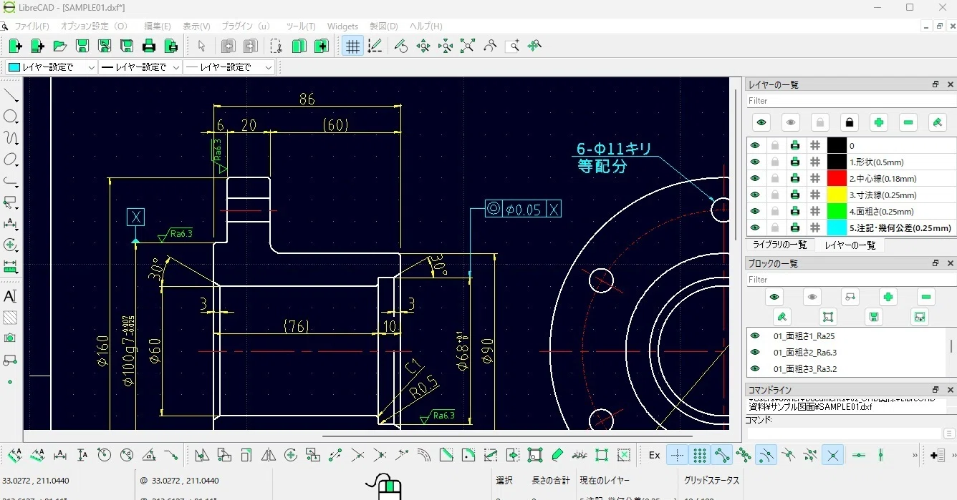Open the Widgets menu
This screenshot has width=957, height=500.
pos(342,26)
